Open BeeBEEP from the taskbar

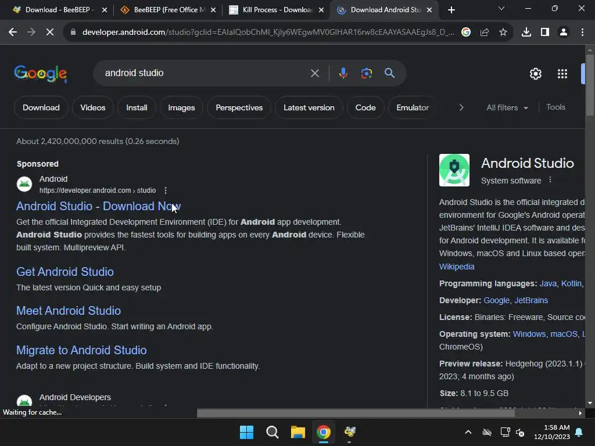pyautogui.click(x=349, y=432)
